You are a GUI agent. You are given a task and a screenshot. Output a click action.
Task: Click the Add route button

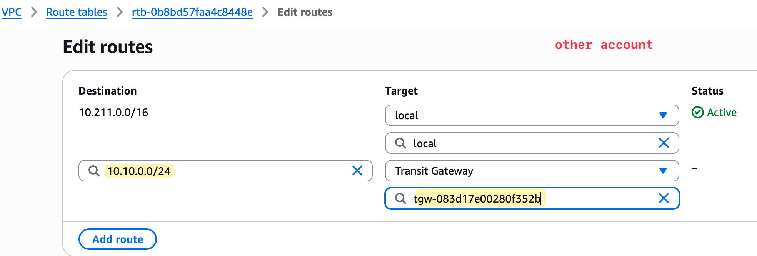(x=118, y=239)
